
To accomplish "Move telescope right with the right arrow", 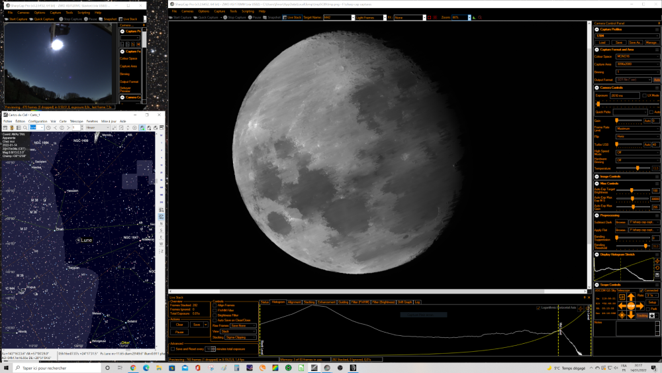I will (640, 306).
